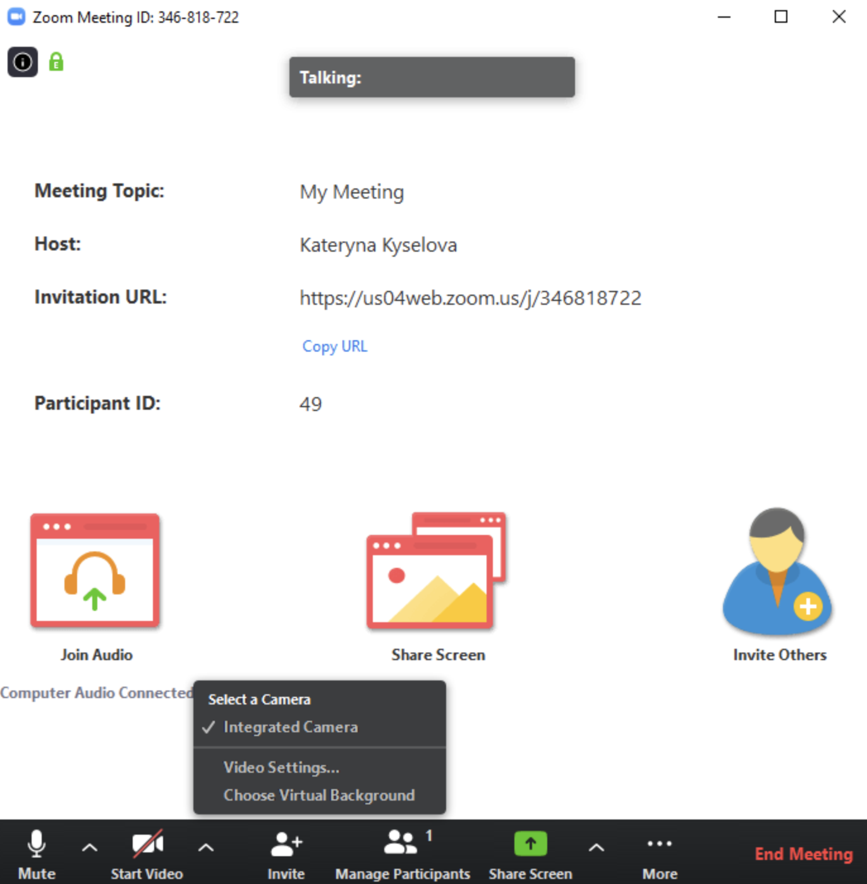Start video with the crossed camera icon
The height and width of the screenshot is (884, 867).
[x=147, y=854]
